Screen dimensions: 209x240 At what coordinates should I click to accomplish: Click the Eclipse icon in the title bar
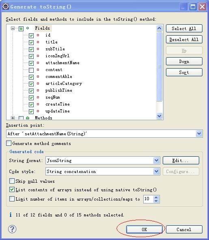(x=6, y=6)
